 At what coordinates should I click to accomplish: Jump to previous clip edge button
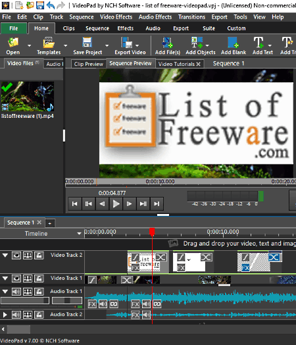[89, 204]
